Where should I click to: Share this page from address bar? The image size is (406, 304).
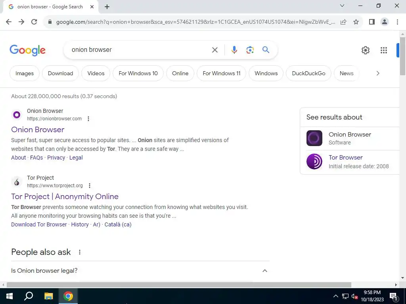pos(343,22)
